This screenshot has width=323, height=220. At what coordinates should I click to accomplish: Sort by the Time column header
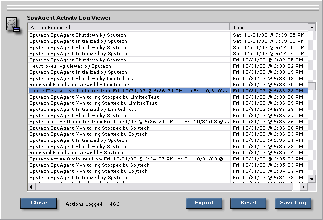(269, 27)
